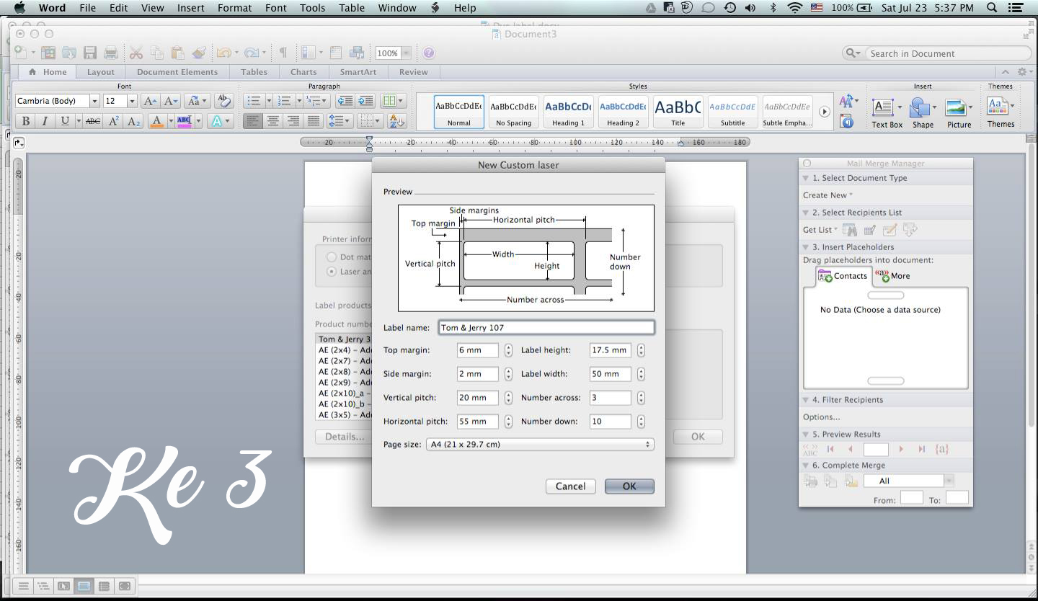Open the Page size dropdown in the dialog
The image size is (1038, 601).
click(540, 444)
